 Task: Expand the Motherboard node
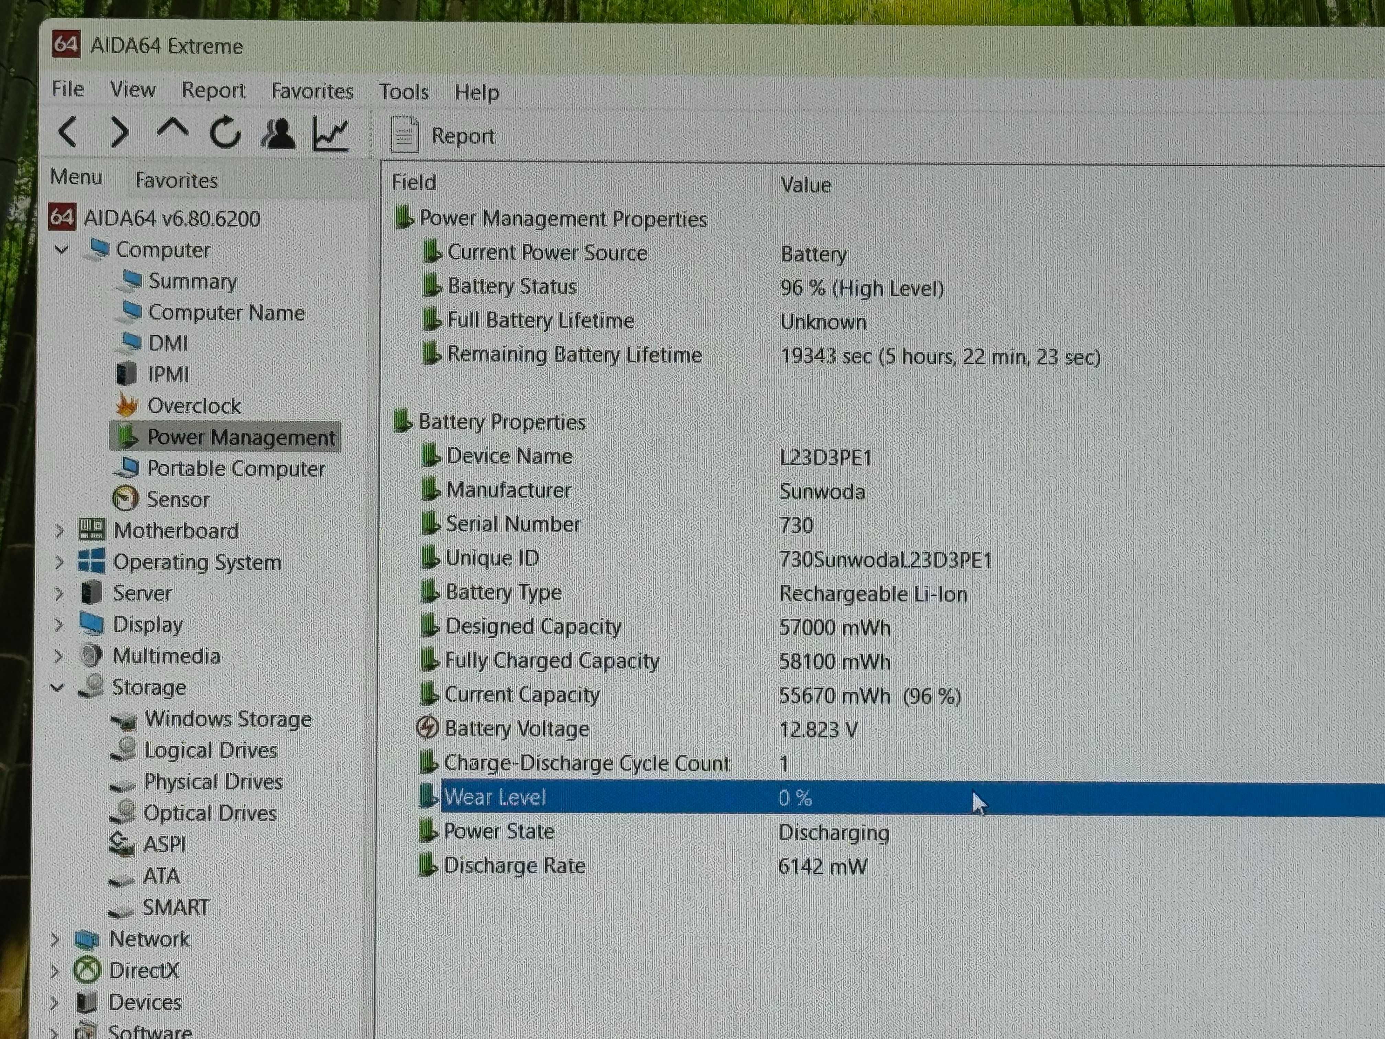[59, 531]
